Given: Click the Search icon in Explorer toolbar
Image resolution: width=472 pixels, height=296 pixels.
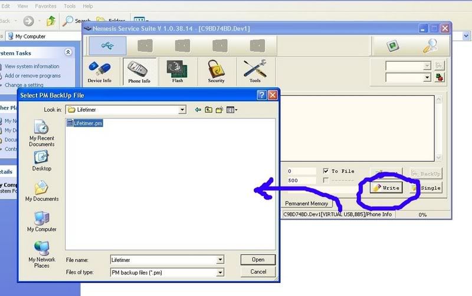Looking at the screenshot, I should 77,21.
